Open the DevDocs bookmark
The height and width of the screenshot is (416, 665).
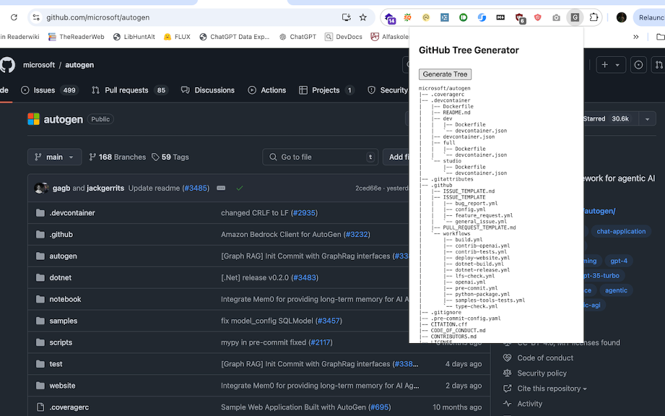pyautogui.click(x=344, y=37)
